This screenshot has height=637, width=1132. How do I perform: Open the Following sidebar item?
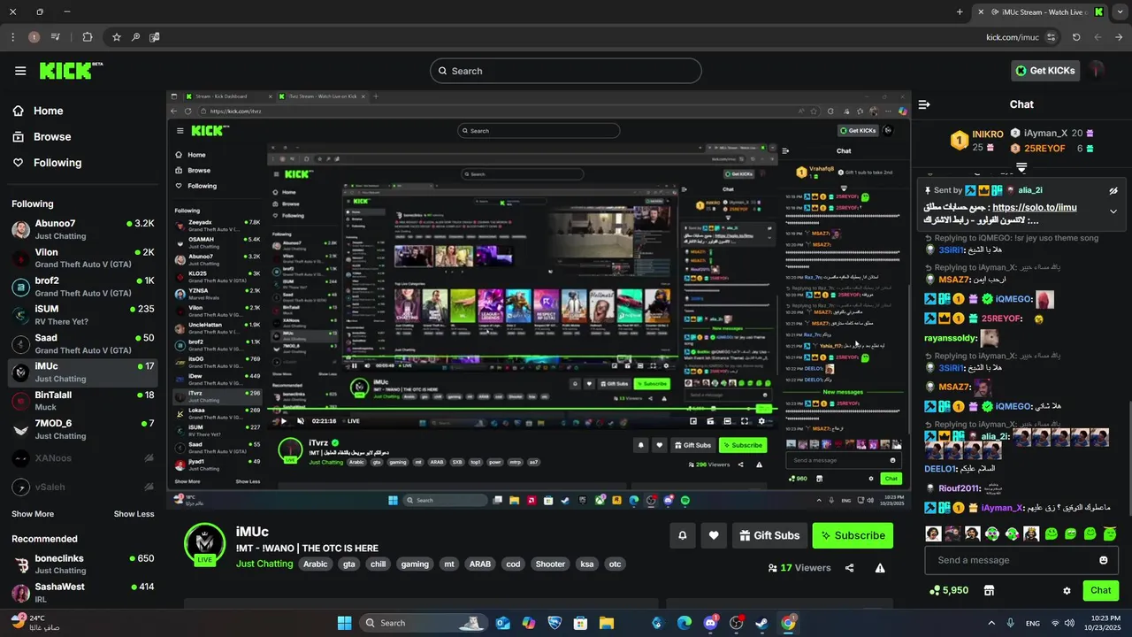[x=46, y=163]
